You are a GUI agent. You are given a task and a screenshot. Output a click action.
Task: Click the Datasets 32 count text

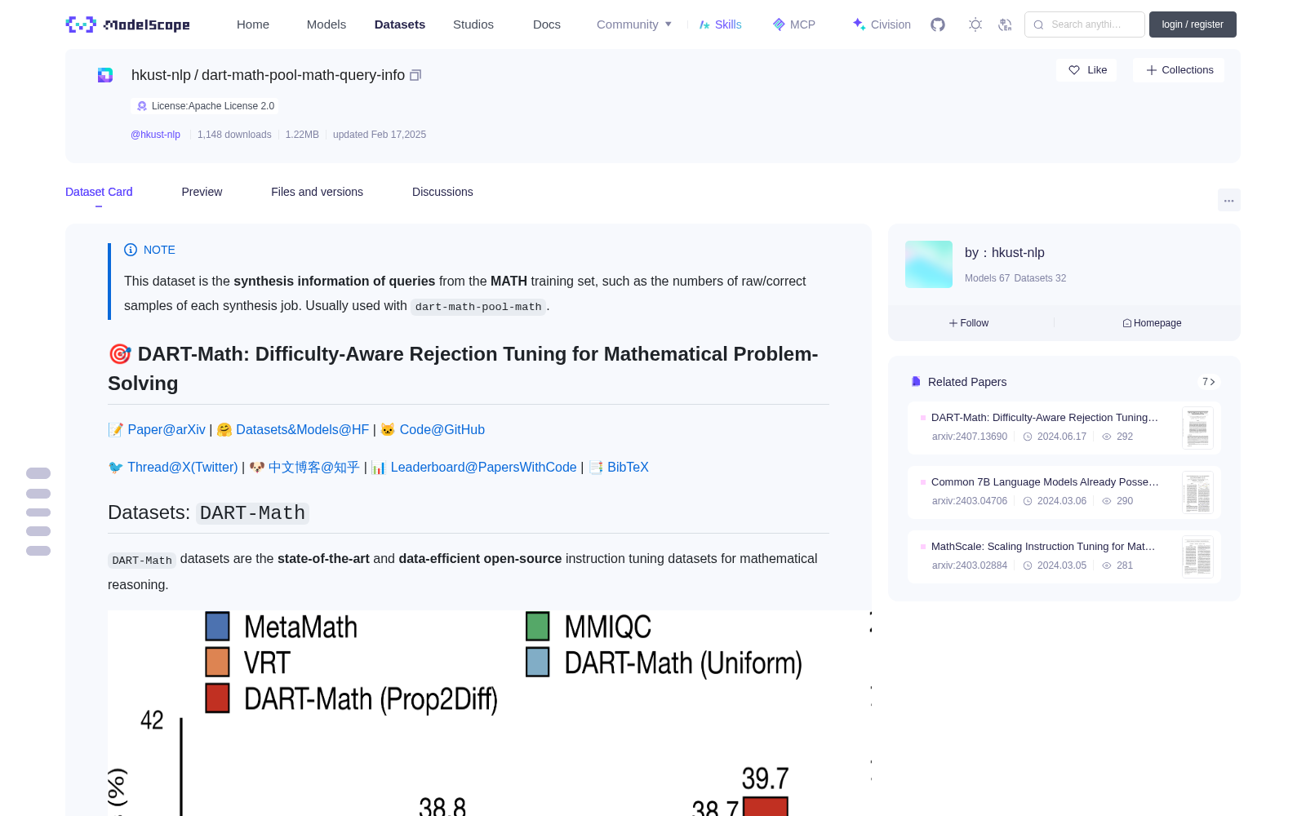[x=1040, y=278]
